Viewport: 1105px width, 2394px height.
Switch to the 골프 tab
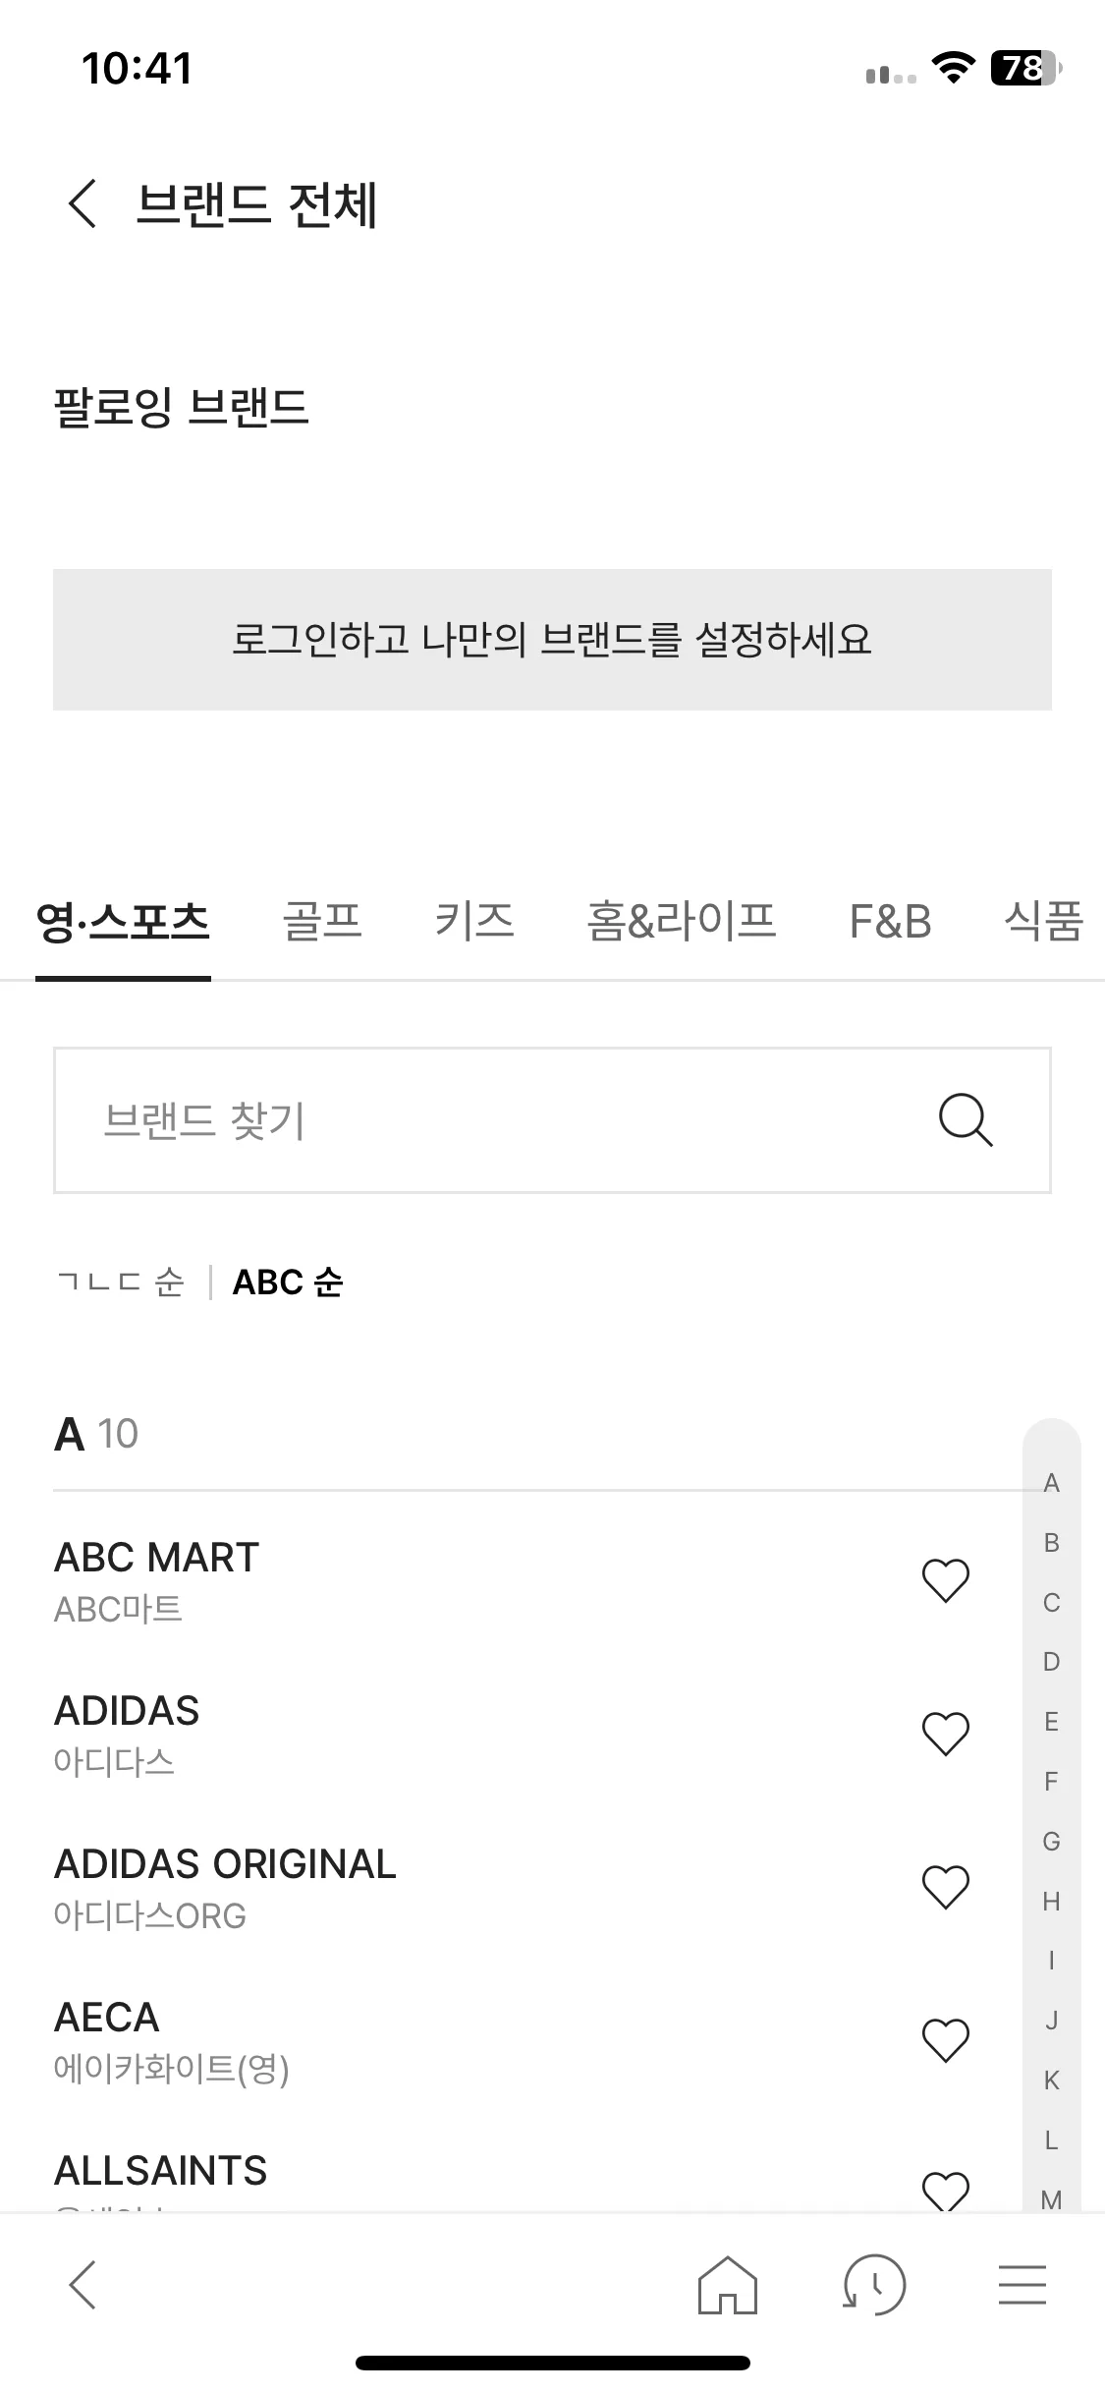click(x=322, y=922)
